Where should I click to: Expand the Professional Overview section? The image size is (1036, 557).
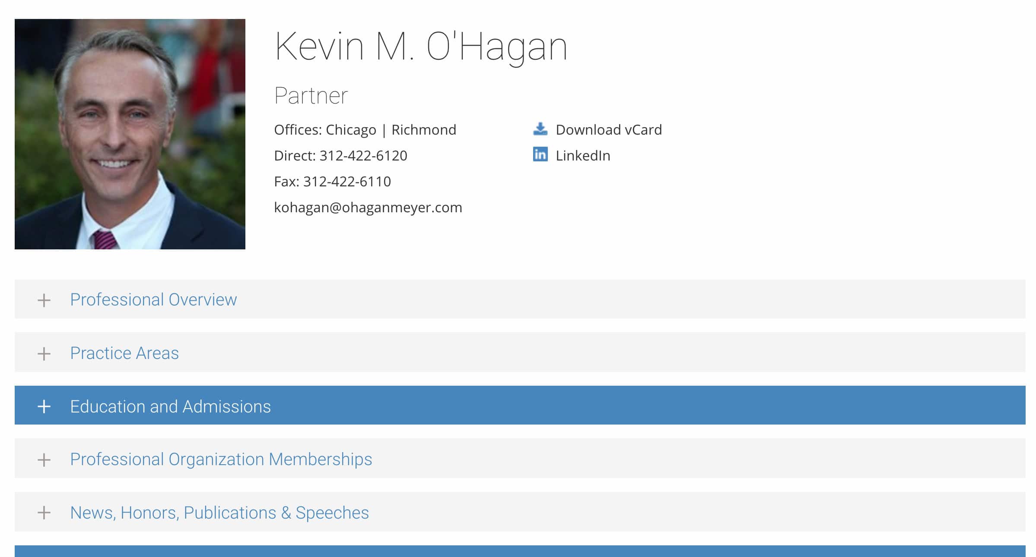[520, 299]
